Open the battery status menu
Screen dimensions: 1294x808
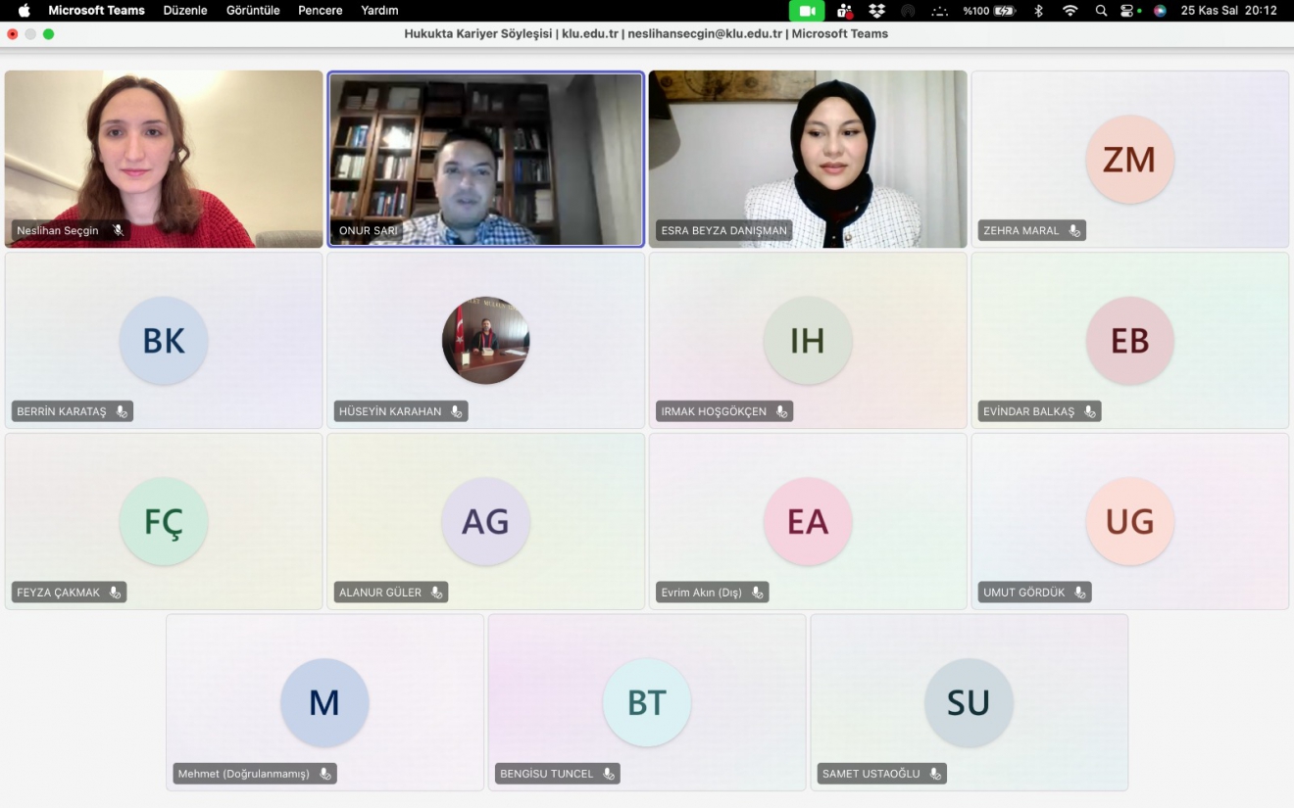click(989, 11)
